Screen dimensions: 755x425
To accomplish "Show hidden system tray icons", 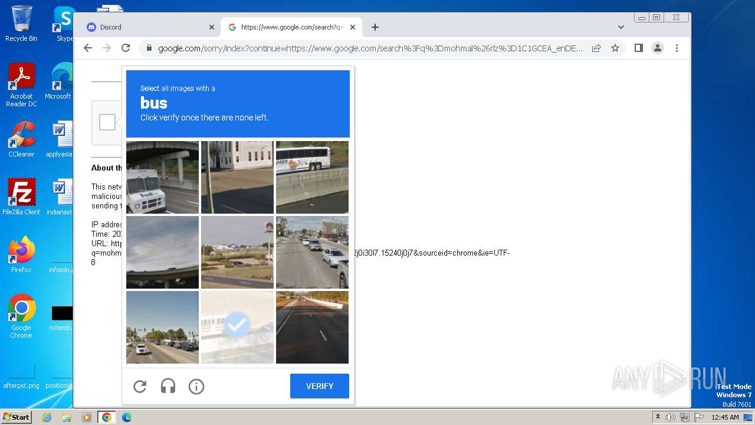I will tap(658, 417).
